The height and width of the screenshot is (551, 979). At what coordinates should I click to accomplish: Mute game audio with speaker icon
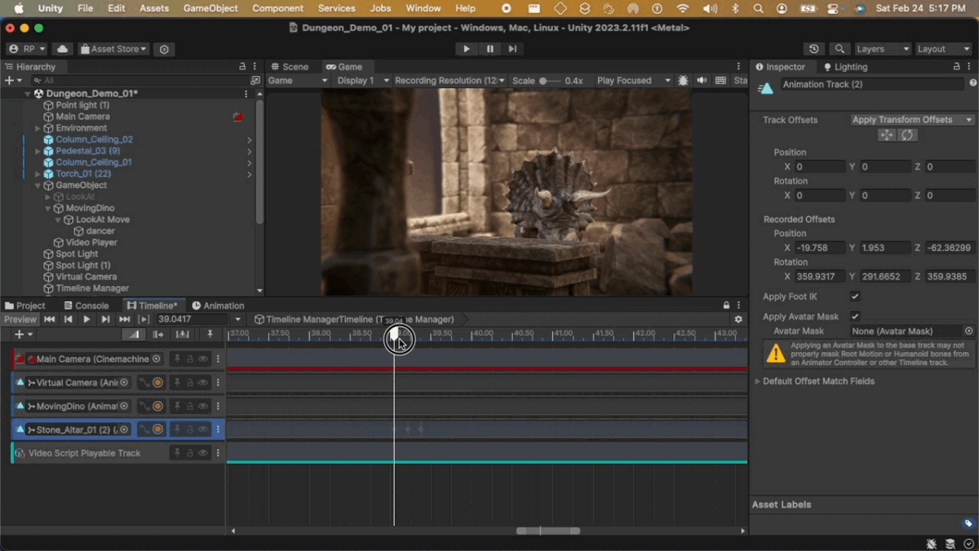(702, 81)
